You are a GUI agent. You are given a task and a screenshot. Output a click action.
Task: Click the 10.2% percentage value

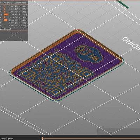coord(12,17)
